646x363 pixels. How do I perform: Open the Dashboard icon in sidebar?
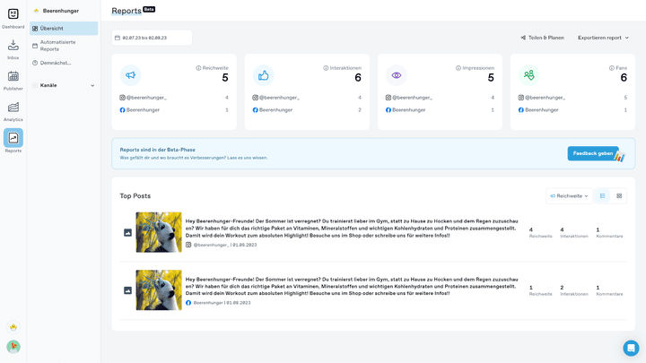[x=13, y=14]
